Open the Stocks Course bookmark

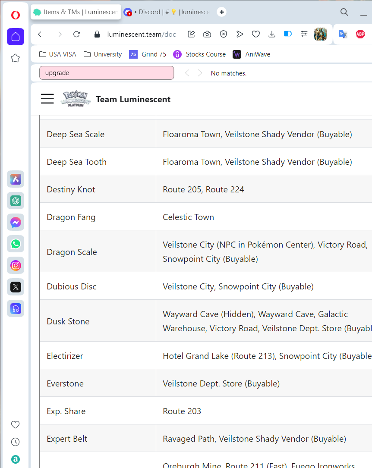click(199, 54)
